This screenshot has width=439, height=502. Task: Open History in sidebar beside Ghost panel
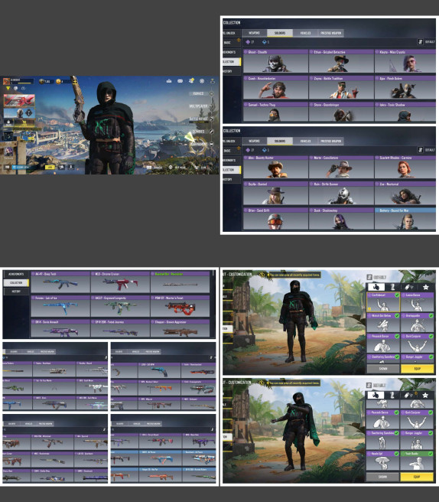231,71
